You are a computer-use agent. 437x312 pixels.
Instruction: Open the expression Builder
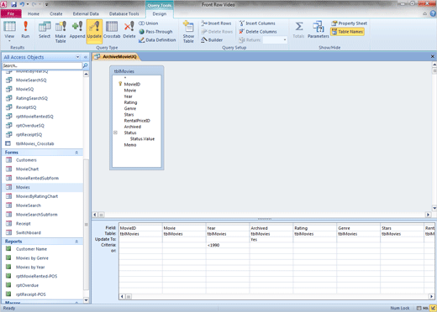(x=212, y=40)
